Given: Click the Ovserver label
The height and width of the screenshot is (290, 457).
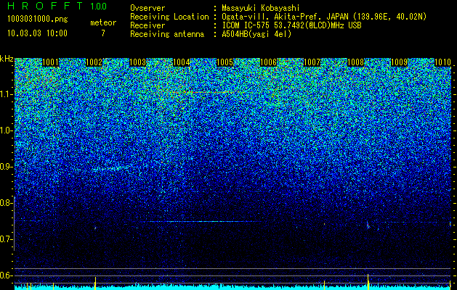Looking at the screenshot, I should (147, 8).
